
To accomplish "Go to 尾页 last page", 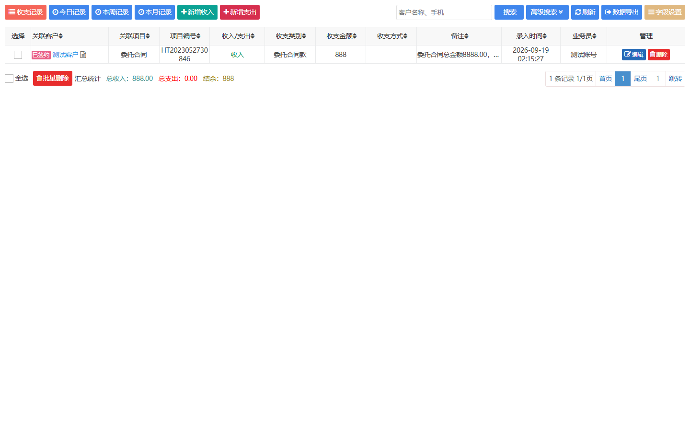I will [x=640, y=79].
